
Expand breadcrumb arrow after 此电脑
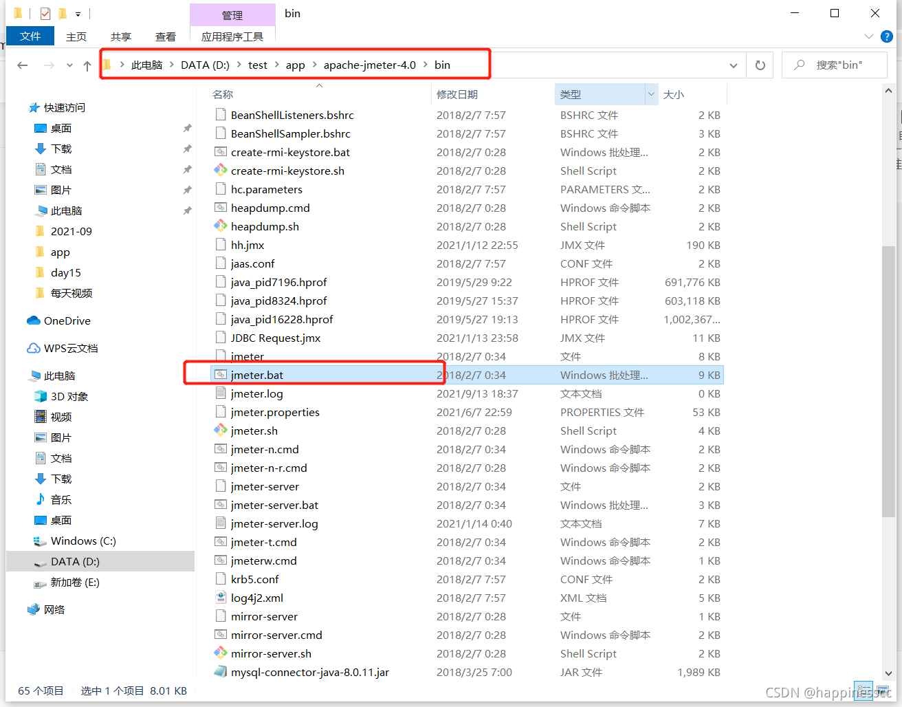(172, 65)
